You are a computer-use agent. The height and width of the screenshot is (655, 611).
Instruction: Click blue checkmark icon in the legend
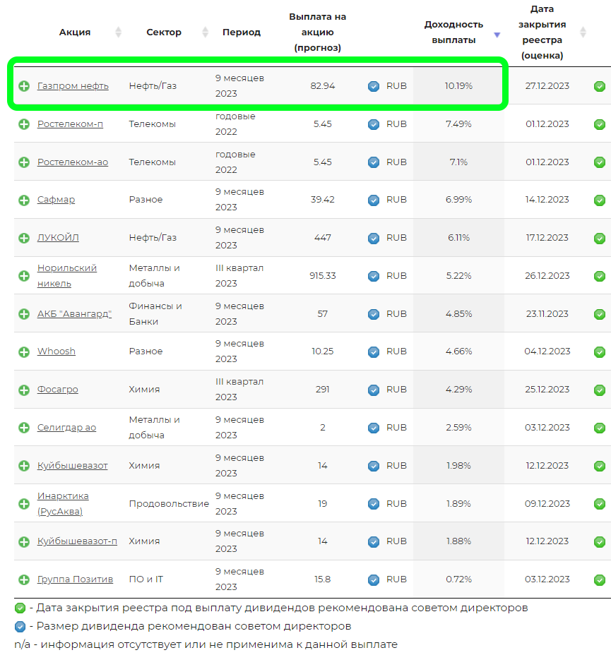[x=20, y=626]
